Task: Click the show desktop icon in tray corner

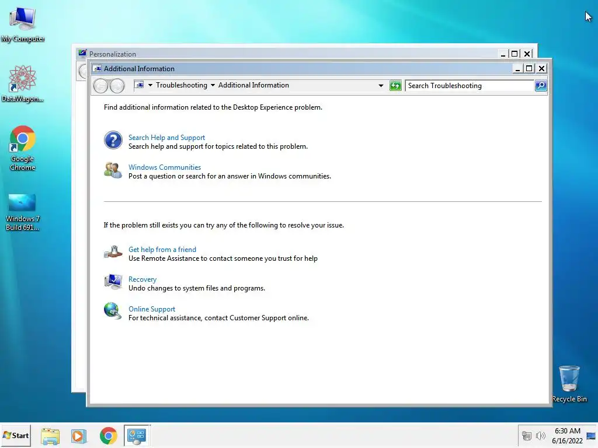Action: 591,436
